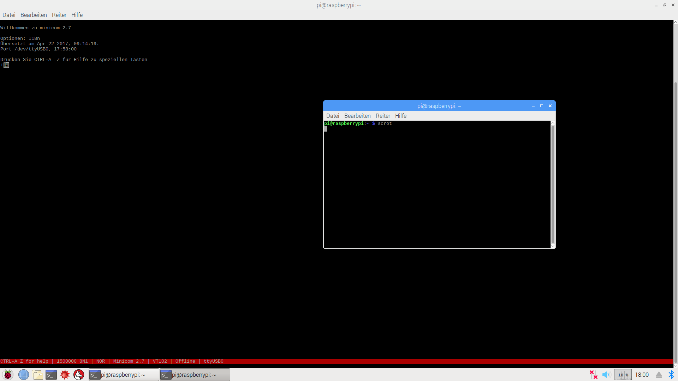Open the file manager folder icon
The height and width of the screenshot is (381, 678).
coord(37,375)
